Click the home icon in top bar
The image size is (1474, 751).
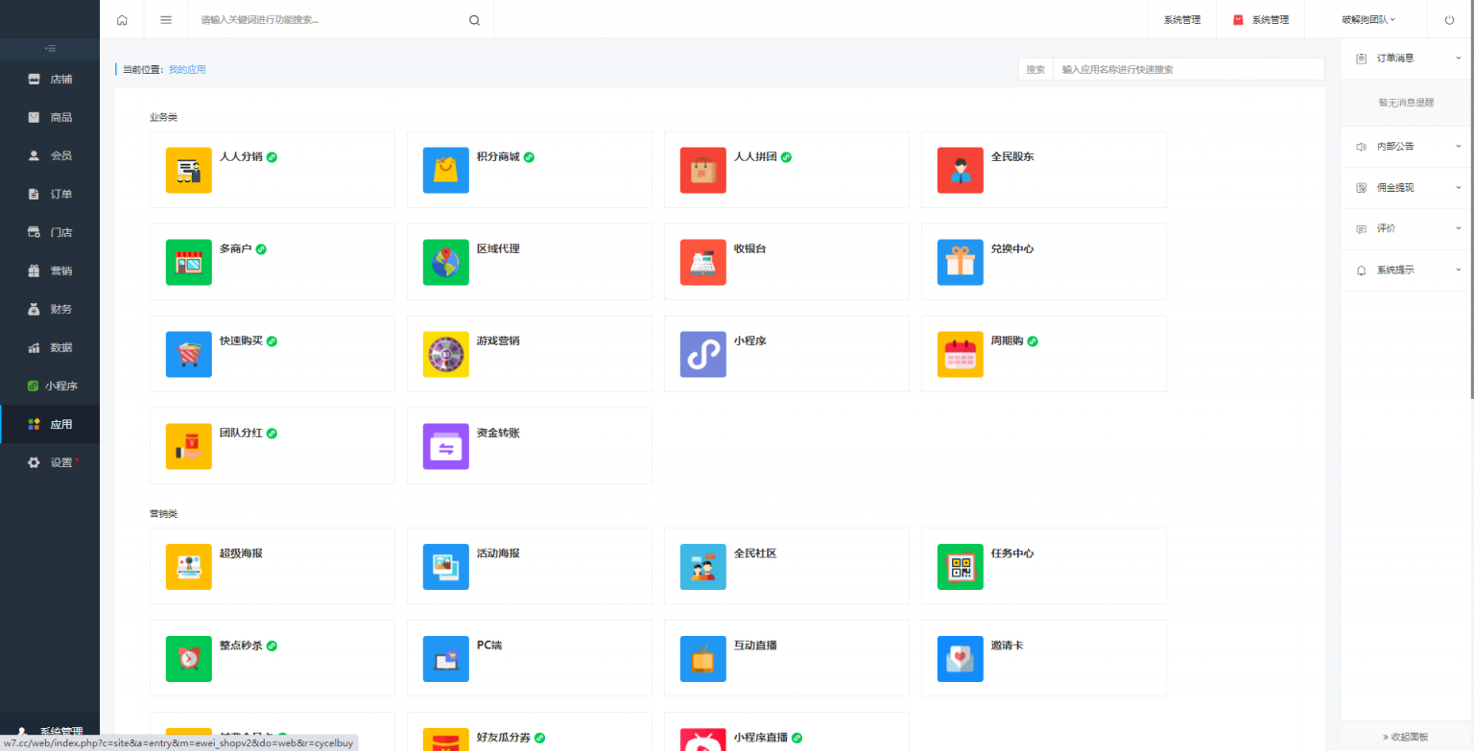tap(122, 19)
